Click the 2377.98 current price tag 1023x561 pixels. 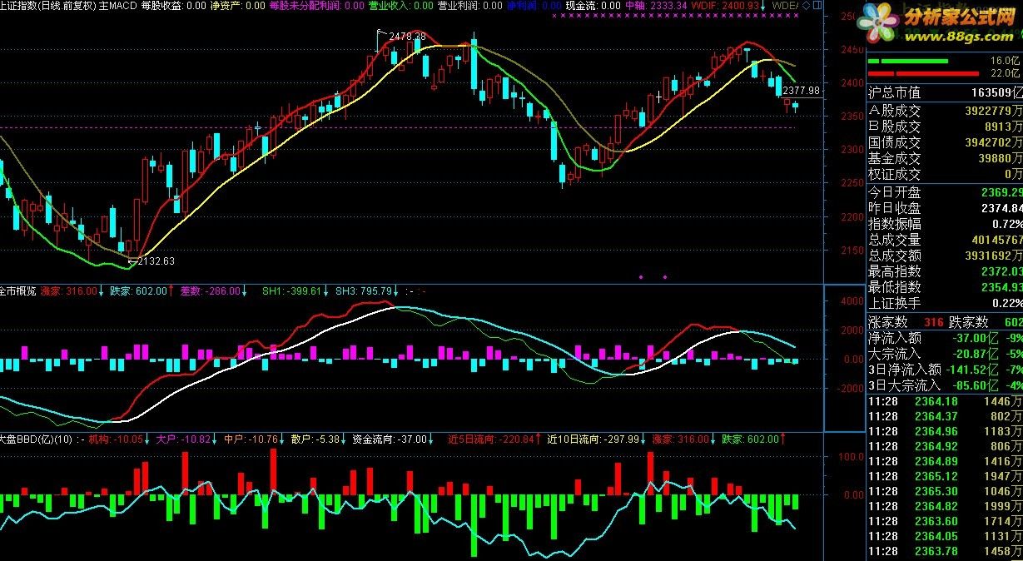802,91
